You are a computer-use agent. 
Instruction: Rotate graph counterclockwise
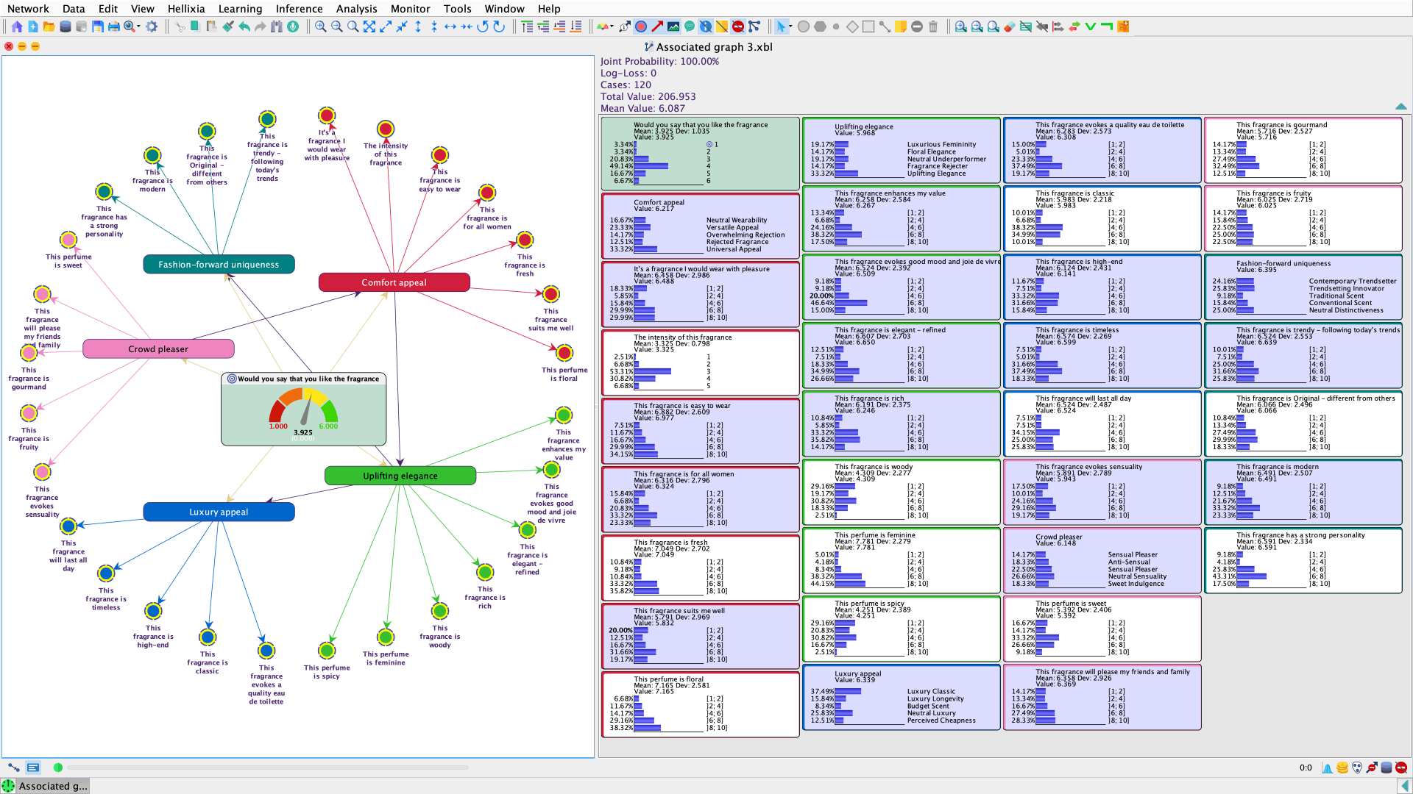click(483, 26)
